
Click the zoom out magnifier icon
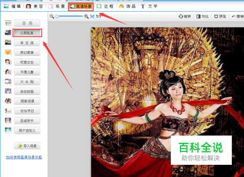coord(52,16)
